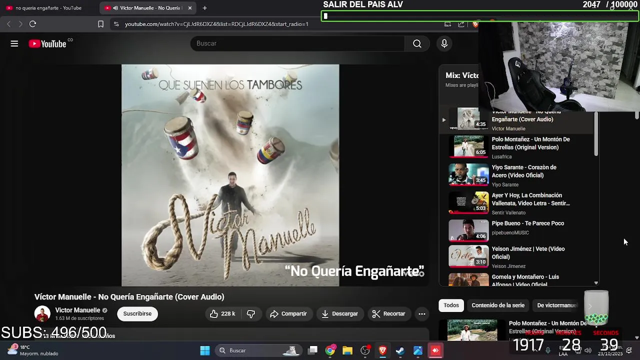This screenshot has width=640, height=360.
Task: Open the YouTube hamburger guide menu
Action: coord(14,43)
